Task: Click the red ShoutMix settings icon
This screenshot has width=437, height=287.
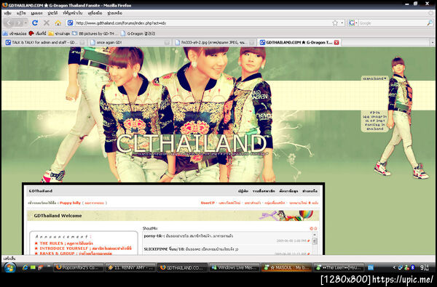Action: [x=312, y=229]
